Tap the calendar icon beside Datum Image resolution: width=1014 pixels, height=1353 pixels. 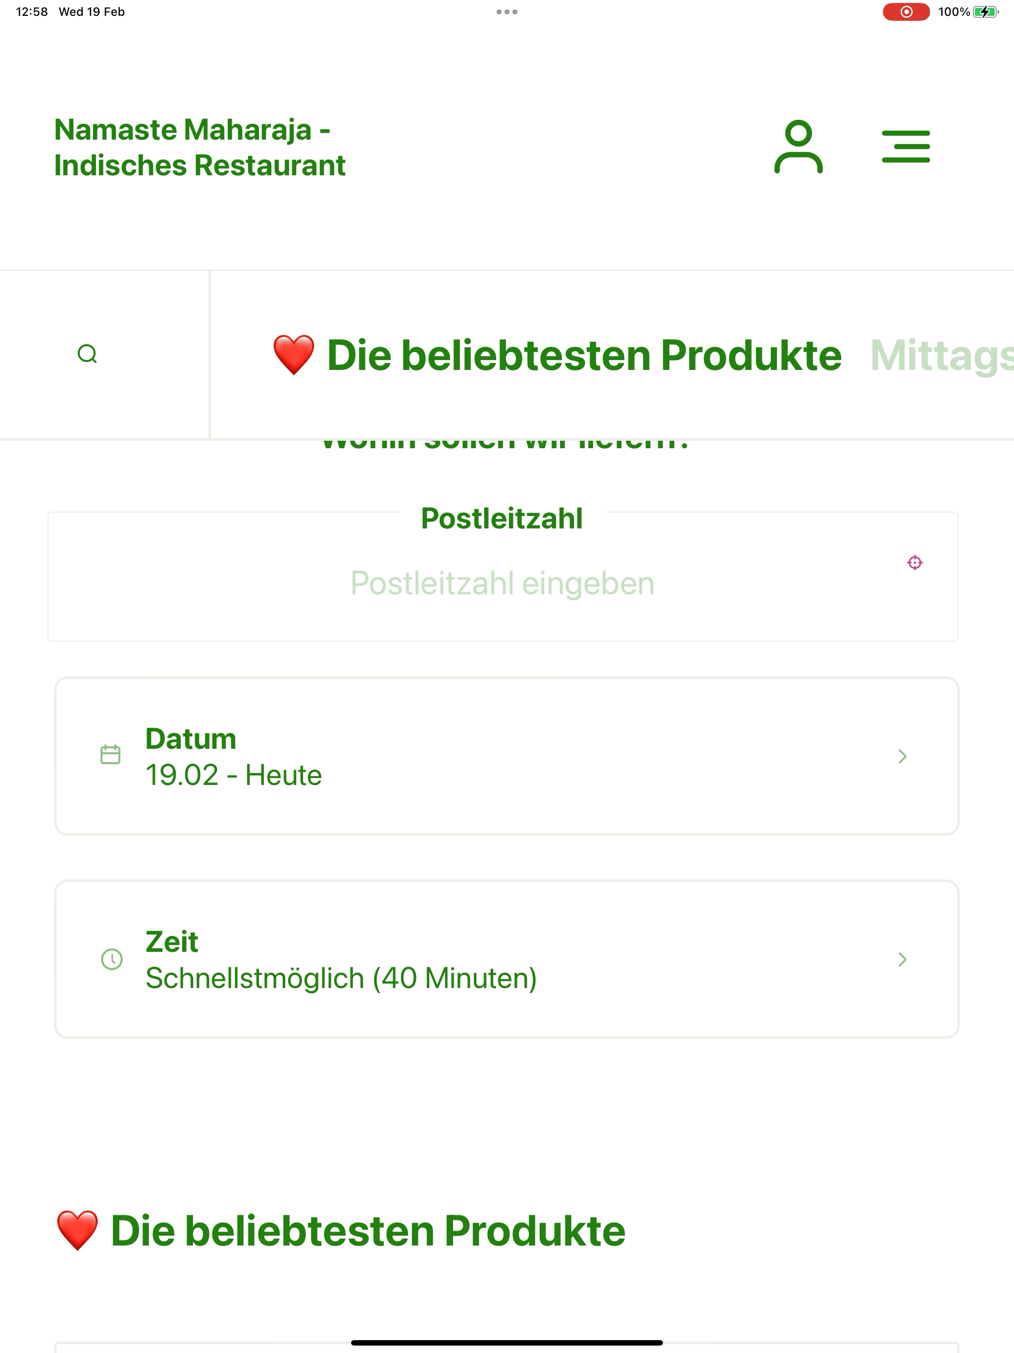pyautogui.click(x=110, y=755)
